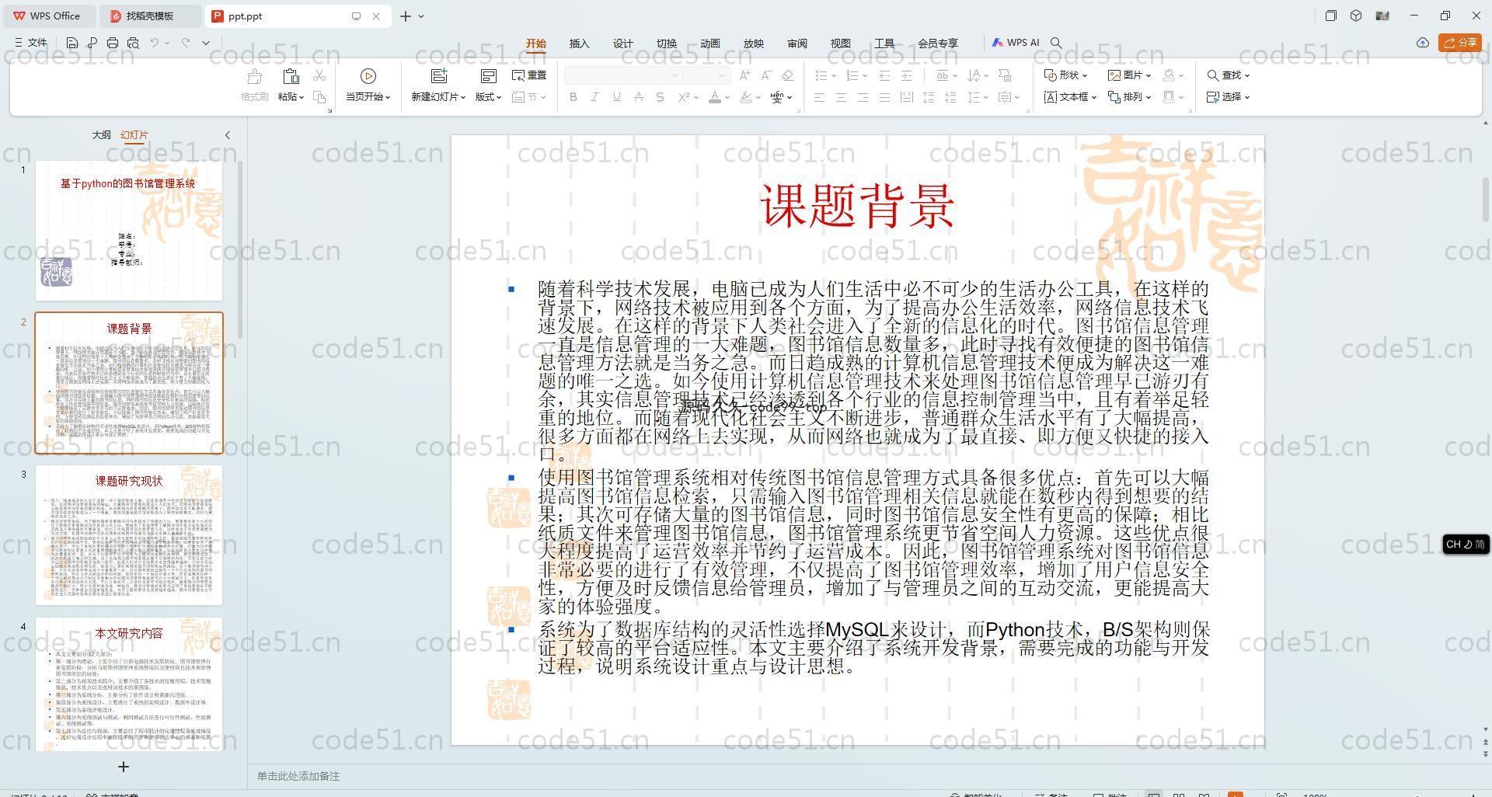The image size is (1492, 797).
Task: Click the Print icon
Action: point(113,44)
